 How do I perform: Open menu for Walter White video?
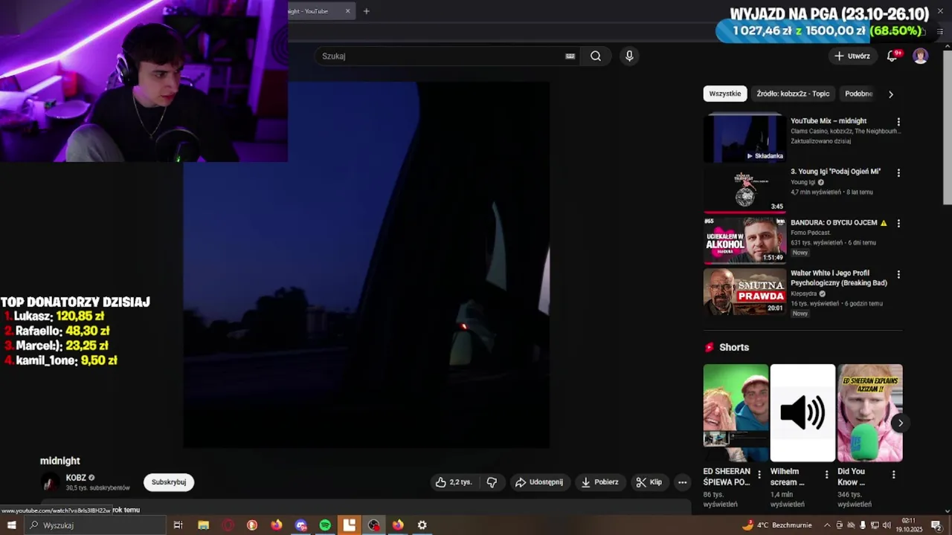point(898,274)
